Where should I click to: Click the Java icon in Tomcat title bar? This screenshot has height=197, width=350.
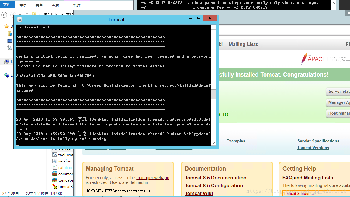19,20
